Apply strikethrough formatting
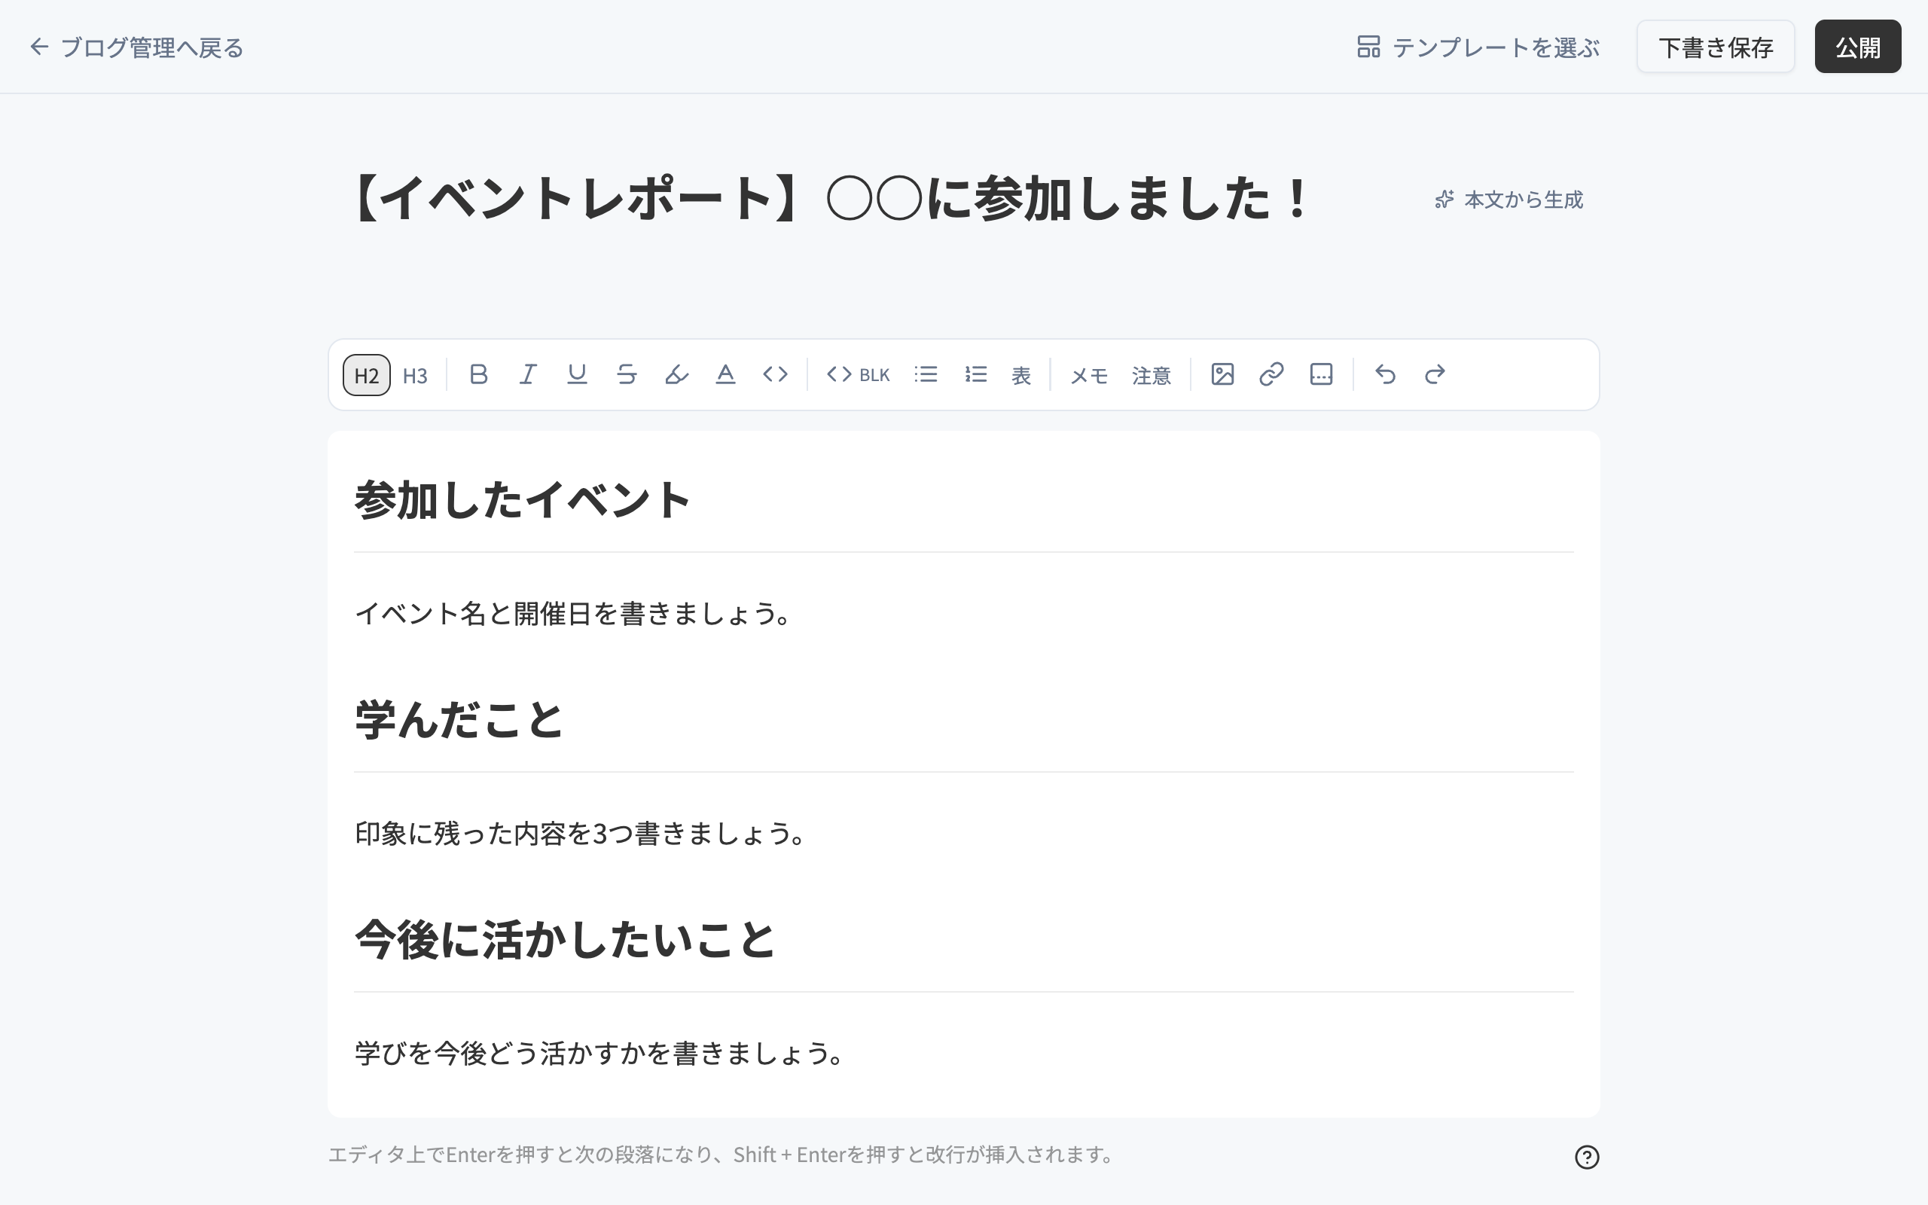1928x1205 pixels. click(x=626, y=374)
